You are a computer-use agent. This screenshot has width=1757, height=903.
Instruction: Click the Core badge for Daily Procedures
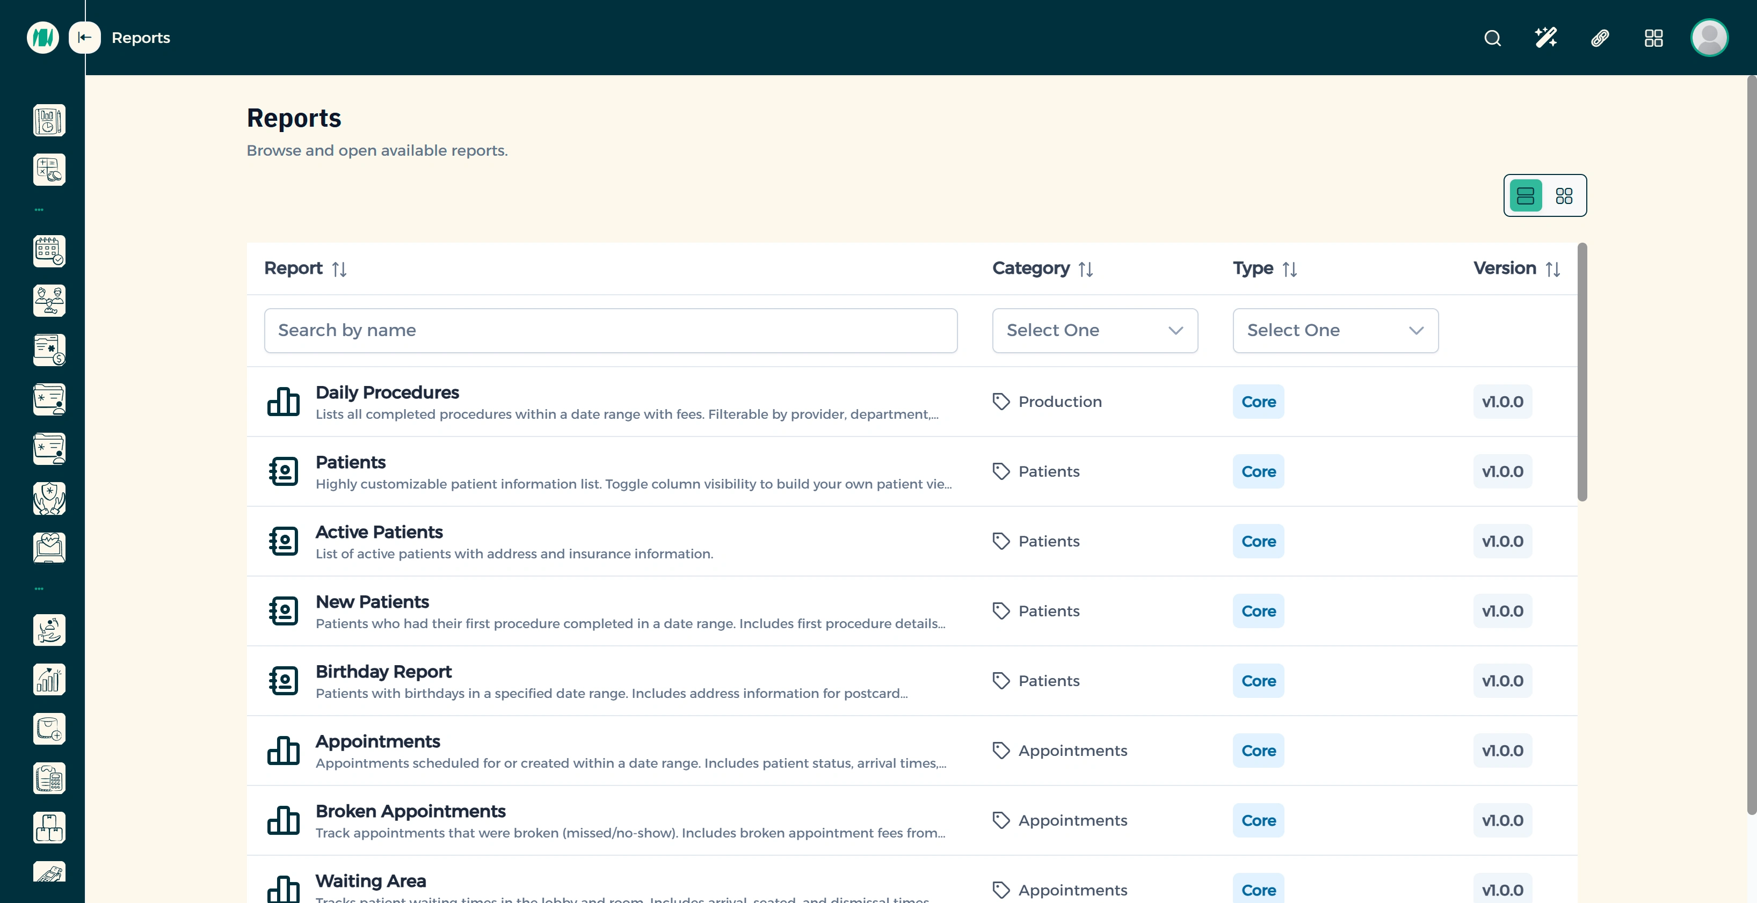click(x=1258, y=402)
